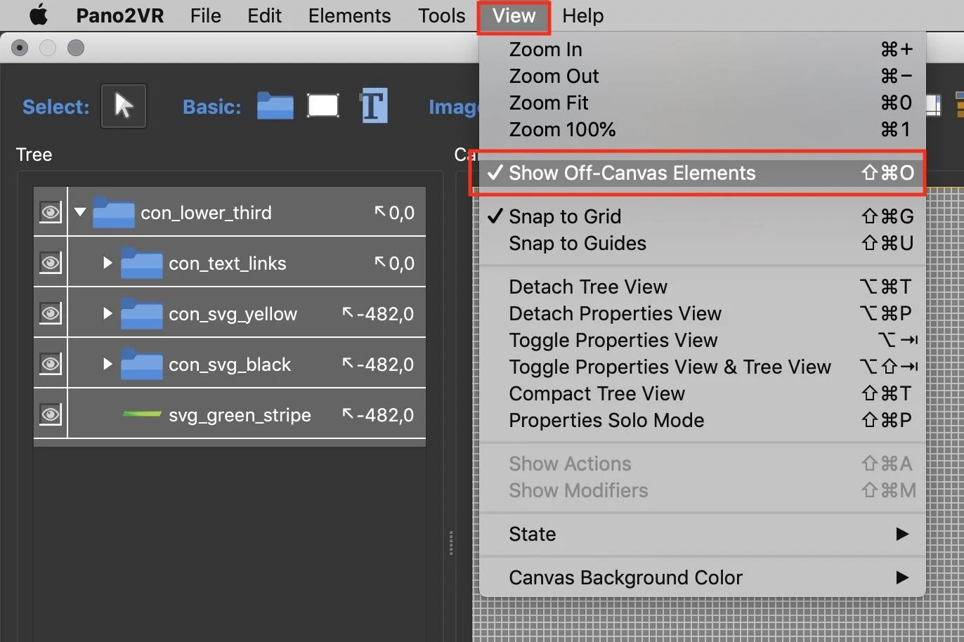The image size is (964, 642).
Task: Open the Canvas Background Color submenu
Action: click(702, 577)
